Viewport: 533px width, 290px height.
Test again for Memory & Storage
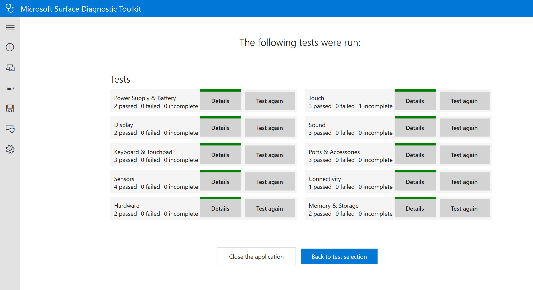[x=465, y=209]
